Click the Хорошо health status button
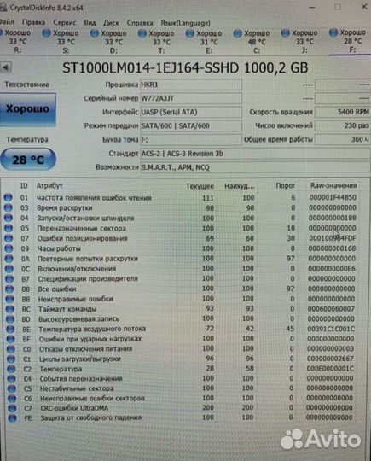This screenshot has width=371, height=461. pos(28,109)
